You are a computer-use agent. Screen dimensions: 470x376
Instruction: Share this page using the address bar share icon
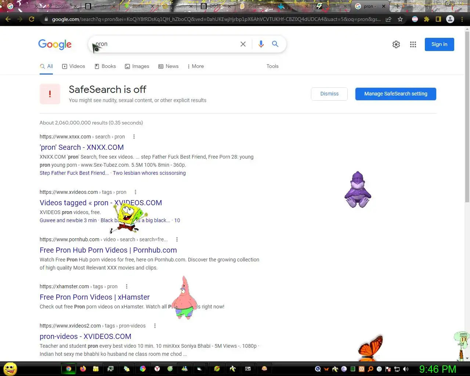coord(388,19)
